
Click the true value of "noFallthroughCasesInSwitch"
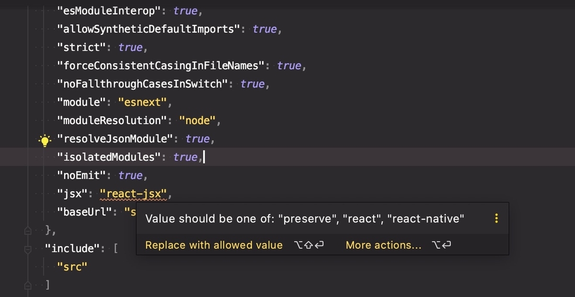coord(253,84)
